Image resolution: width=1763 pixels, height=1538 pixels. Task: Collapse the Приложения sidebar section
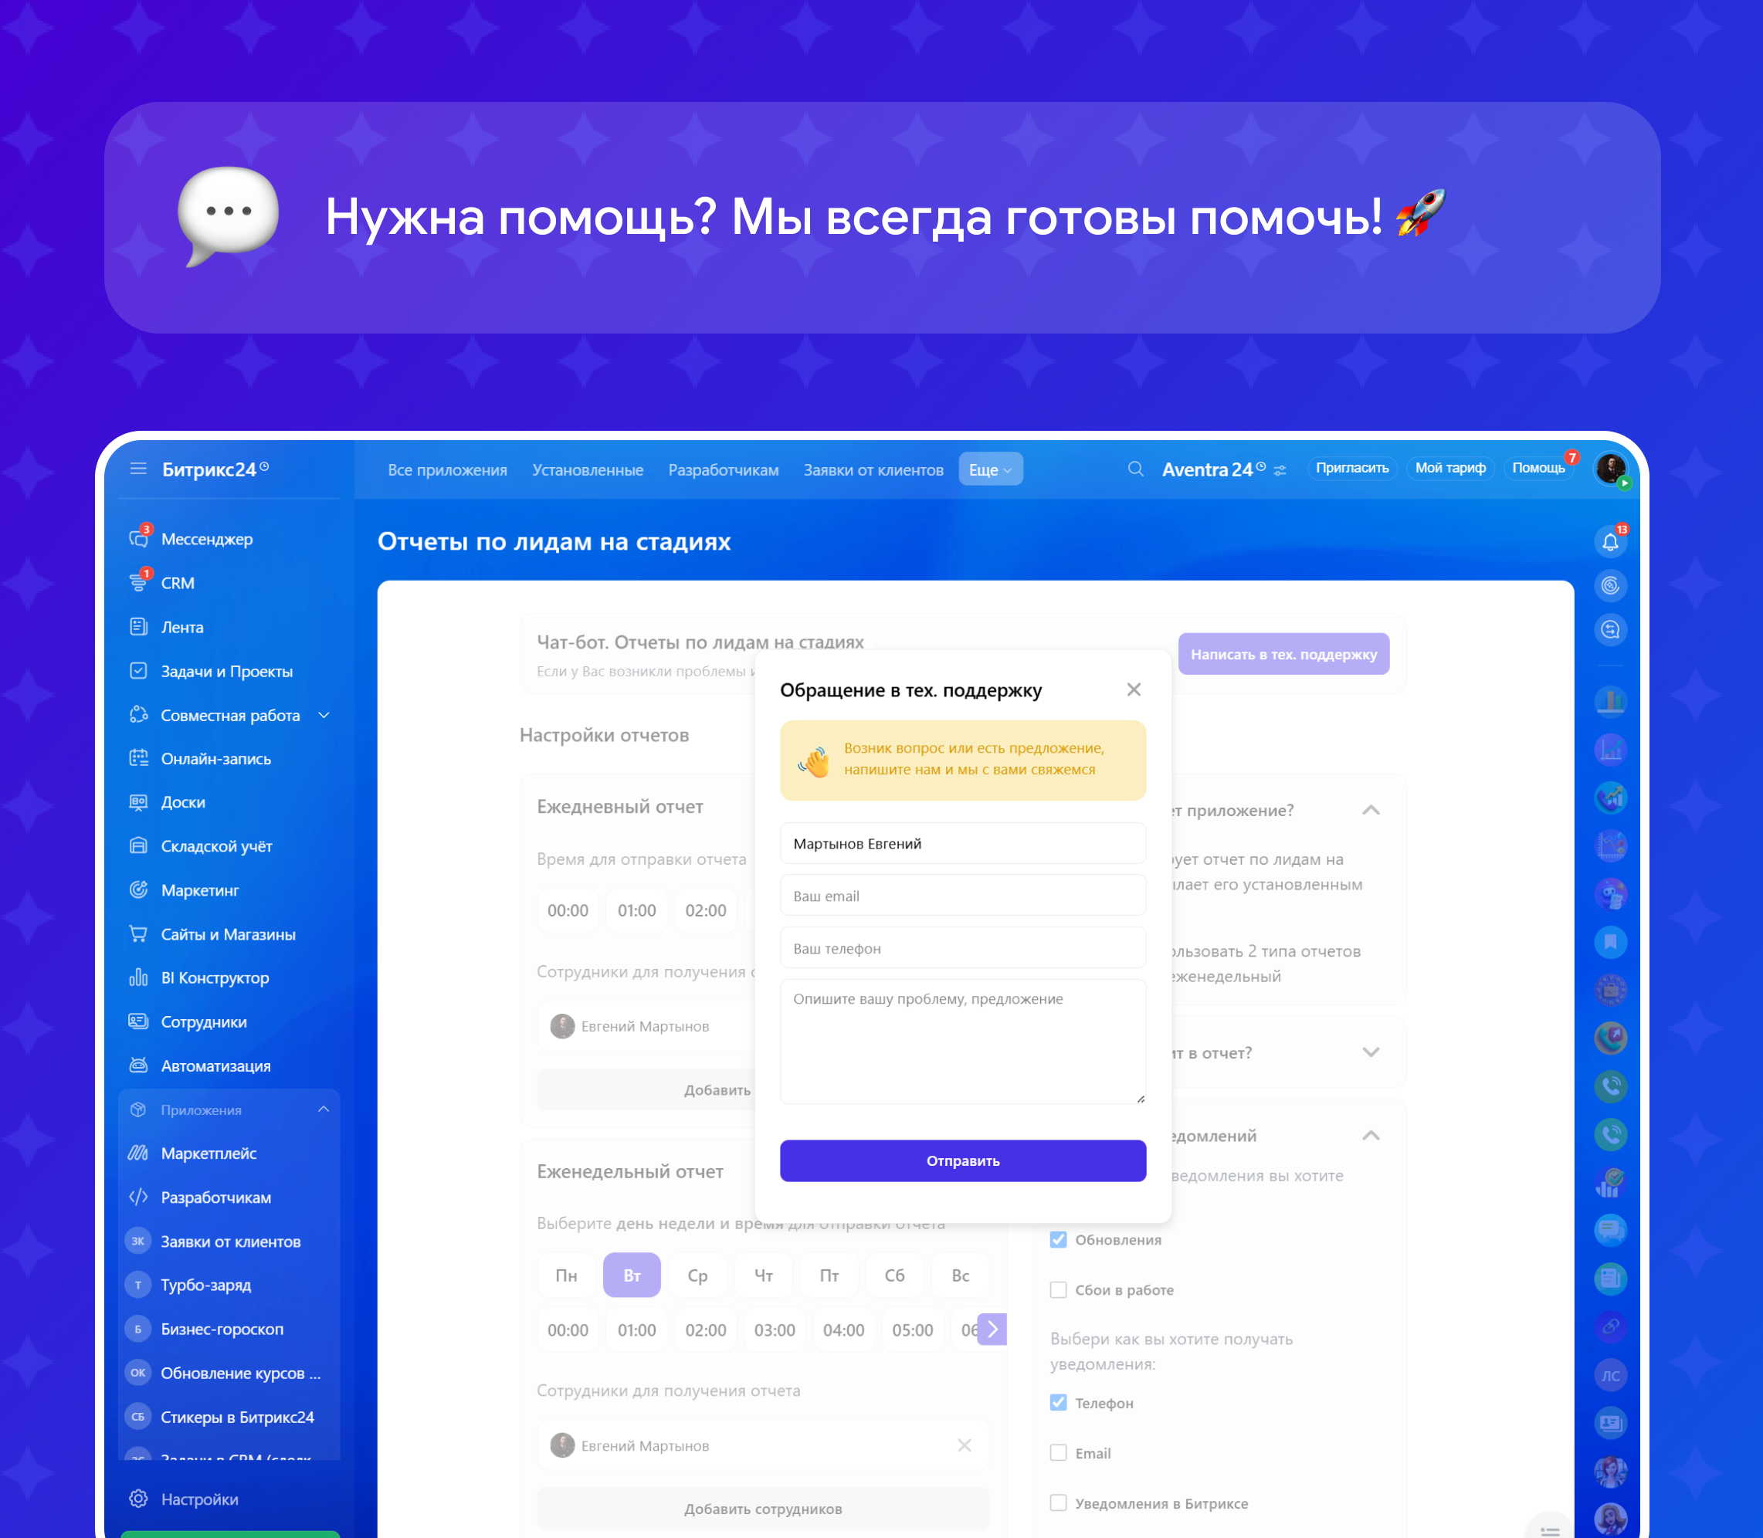(x=324, y=1109)
